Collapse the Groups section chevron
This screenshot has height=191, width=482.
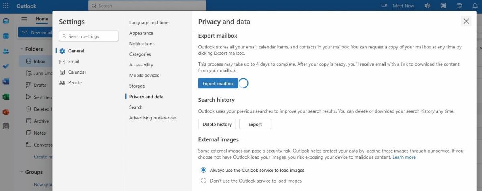tap(22, 172)
